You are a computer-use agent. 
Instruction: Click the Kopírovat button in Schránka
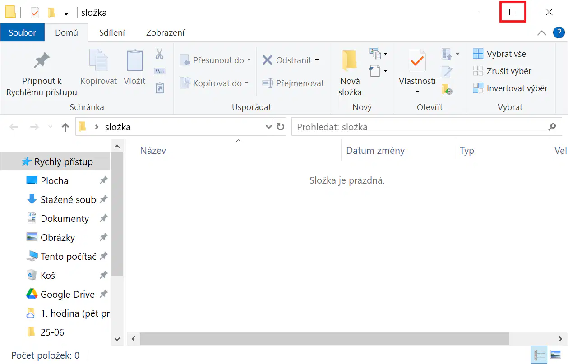(x=98, y=67)
